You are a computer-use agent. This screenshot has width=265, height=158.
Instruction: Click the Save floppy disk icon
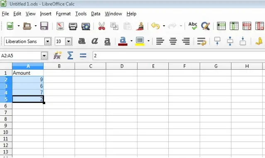coord(44,26)
